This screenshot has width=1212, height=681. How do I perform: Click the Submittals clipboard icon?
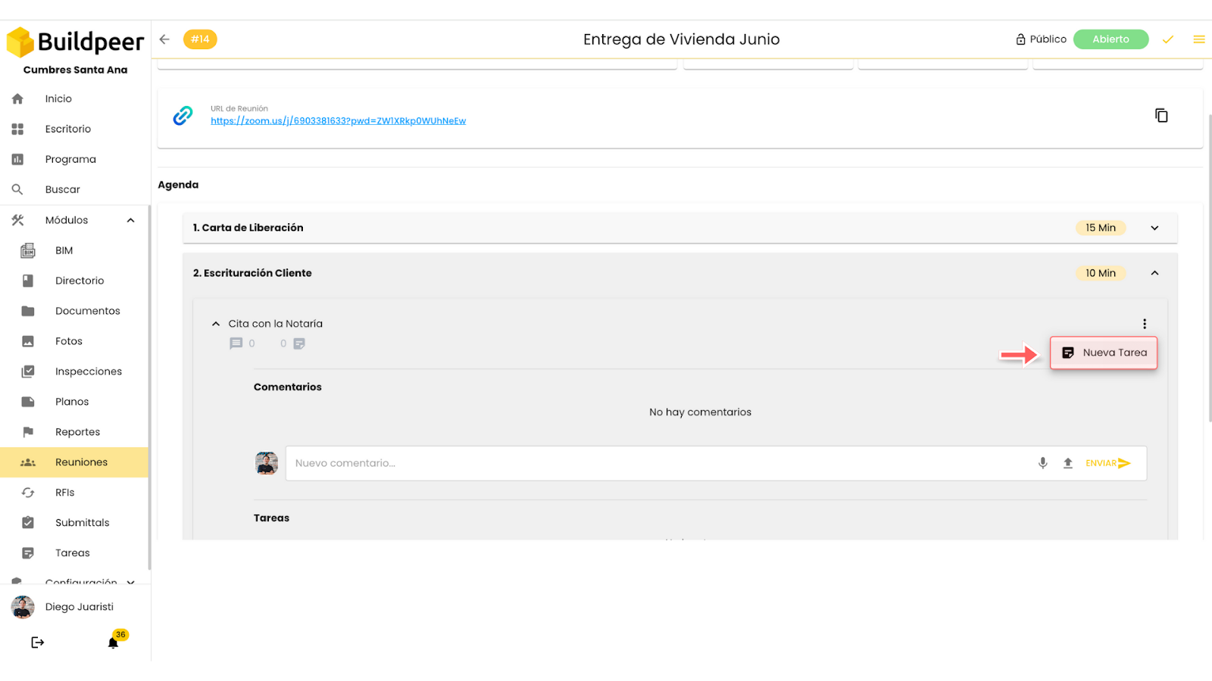pos(28,523)
